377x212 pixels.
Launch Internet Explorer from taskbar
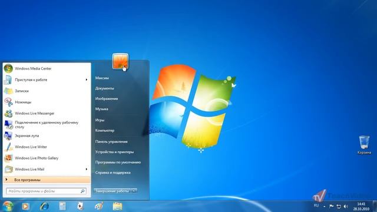44,206
